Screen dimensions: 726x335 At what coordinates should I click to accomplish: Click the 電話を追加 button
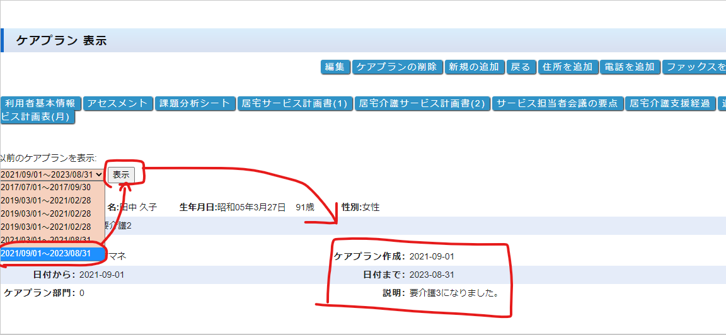pos(630,67)
